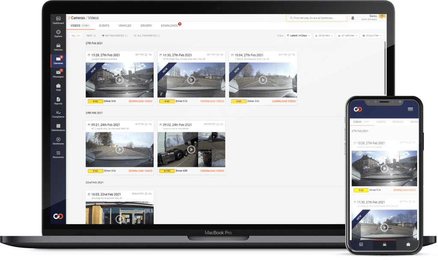Viewport: 438px width, 261px height.
Task: Open the All Vehicles filter dropdown
Action: tap(348, 36)
